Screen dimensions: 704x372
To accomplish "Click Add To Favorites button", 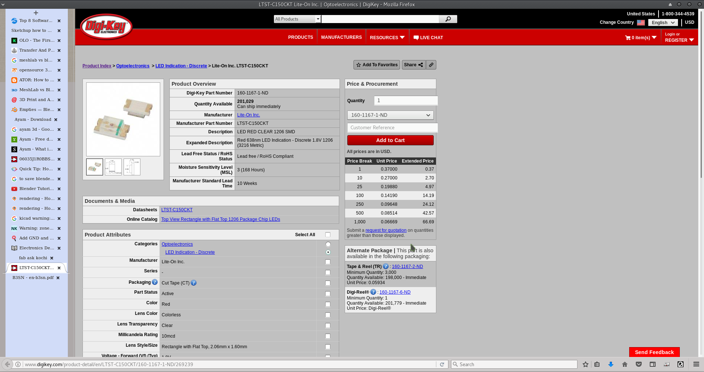I will pyautogui.click(x=377, y=65).
